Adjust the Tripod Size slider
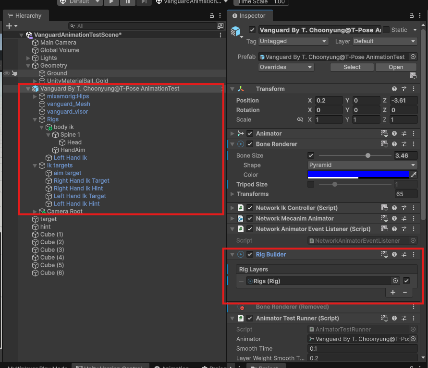The height and width of the screenshot is (368, 428). [x=355, y=184]
